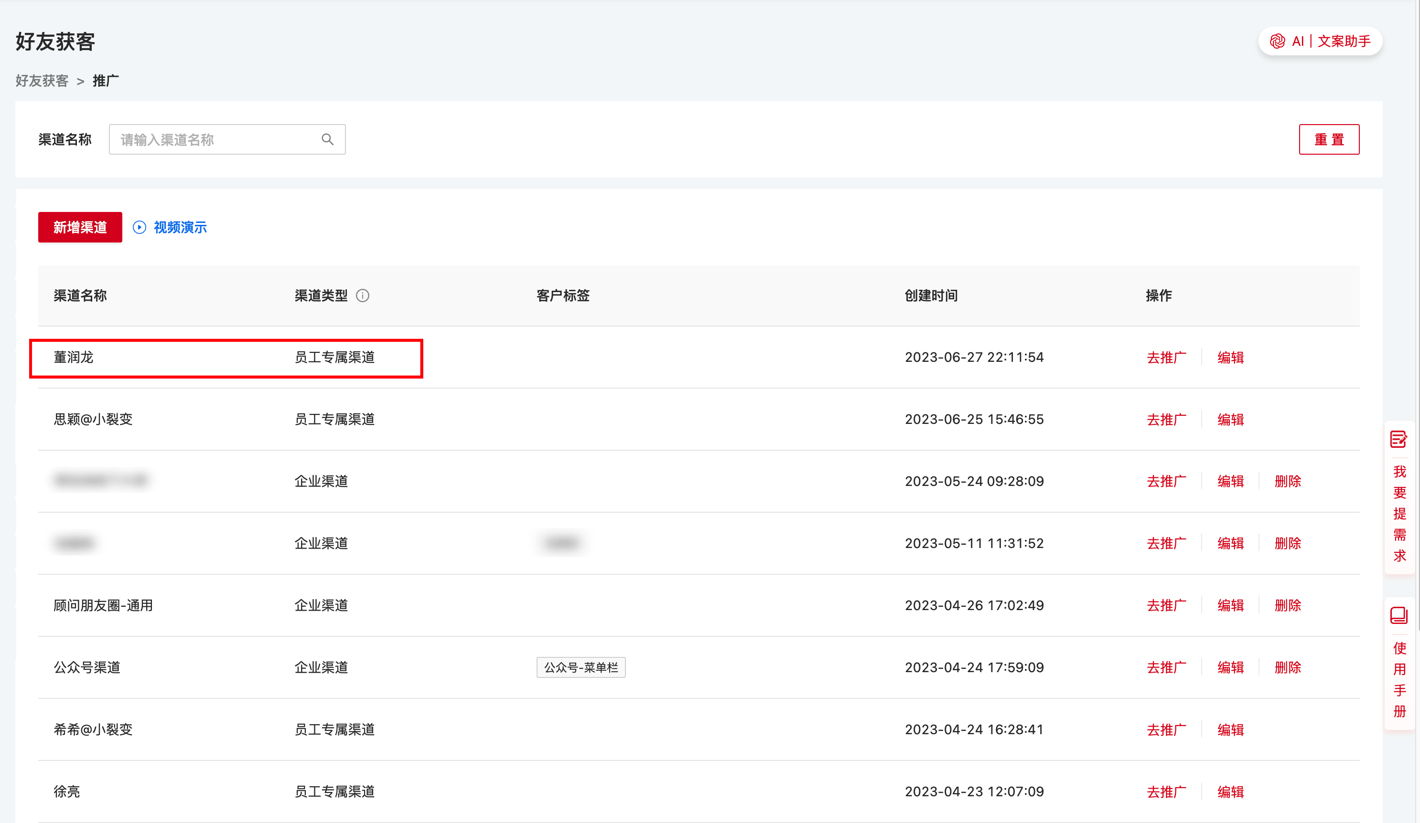This screenshot has width=1420, height=823.
Task: Click the 新增渠道 button
Action: [80, 227]
